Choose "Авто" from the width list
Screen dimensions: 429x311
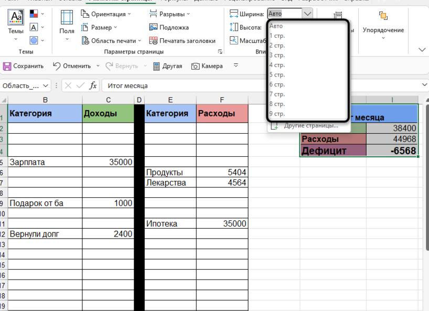[x=276, y=26]
